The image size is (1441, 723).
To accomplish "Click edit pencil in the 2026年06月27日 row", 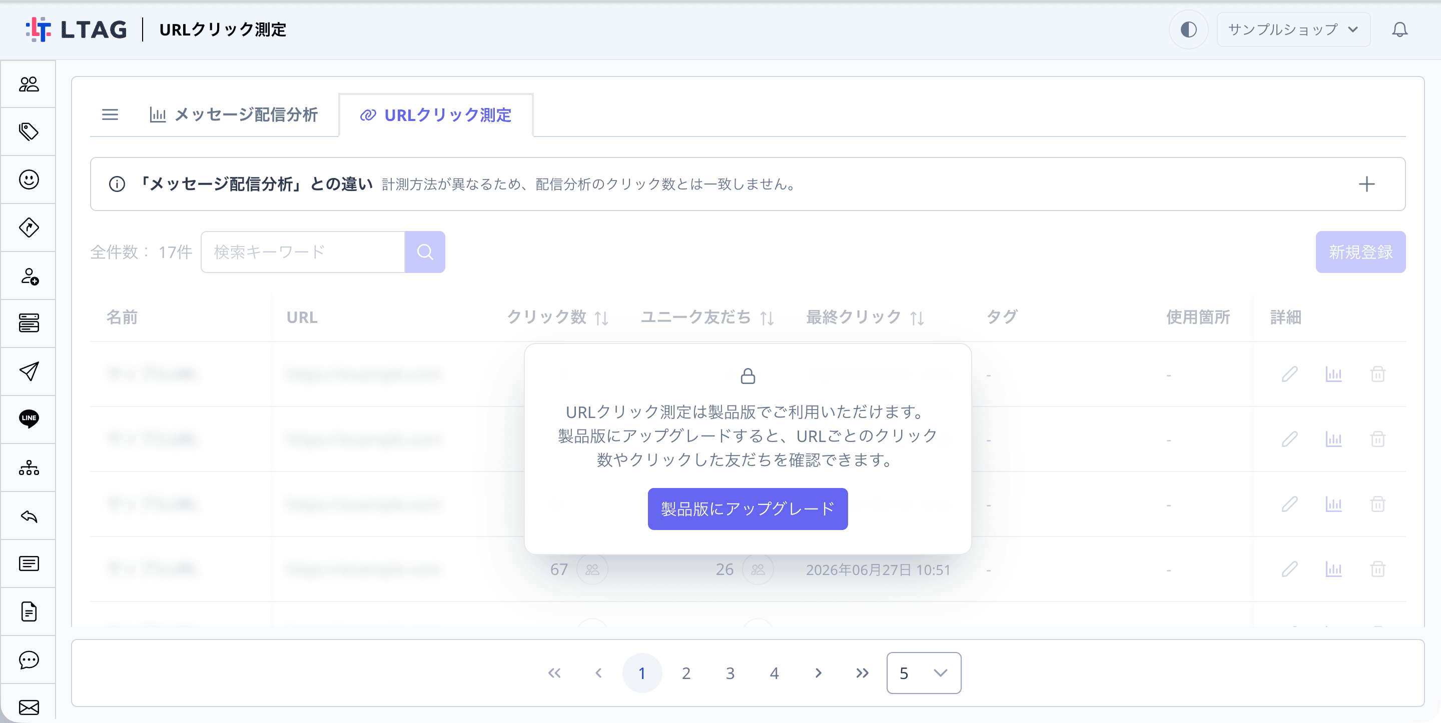I will click(x=1289, y=569).
